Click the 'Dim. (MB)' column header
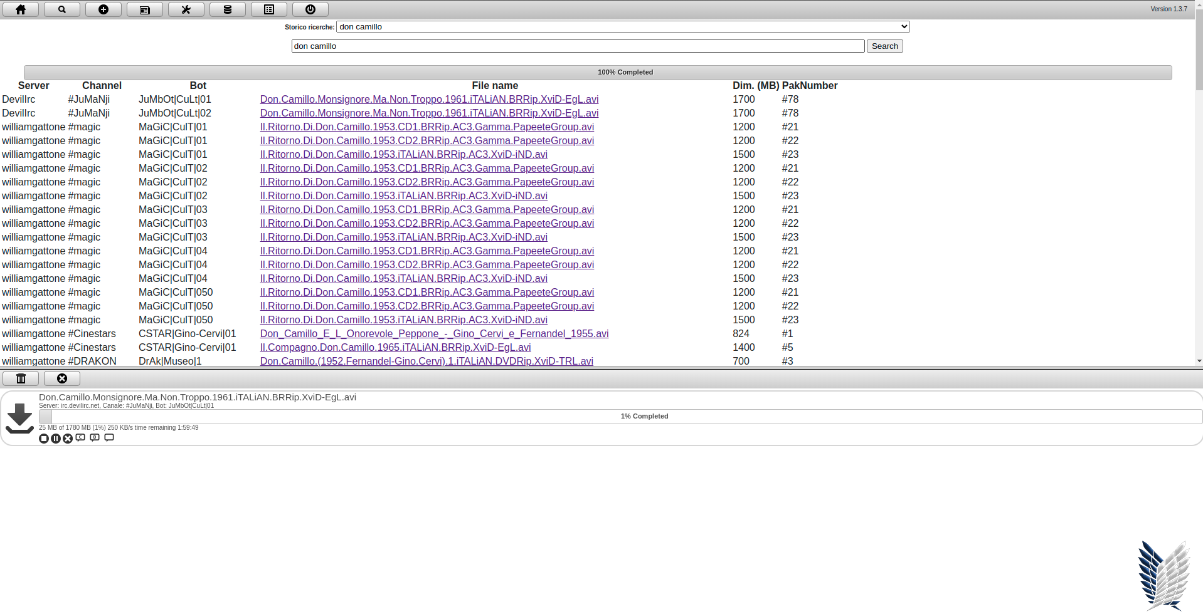The height and width of the screenshot is (614, 1203). click(756, 86)
